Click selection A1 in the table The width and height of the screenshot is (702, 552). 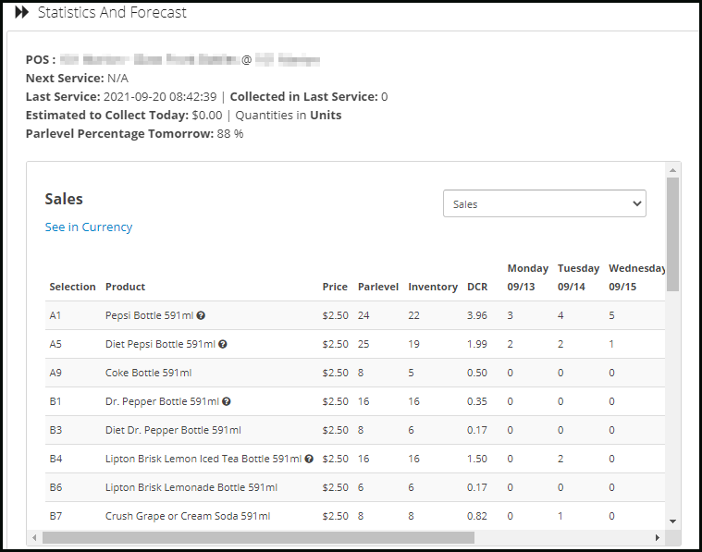click(55, 315)
